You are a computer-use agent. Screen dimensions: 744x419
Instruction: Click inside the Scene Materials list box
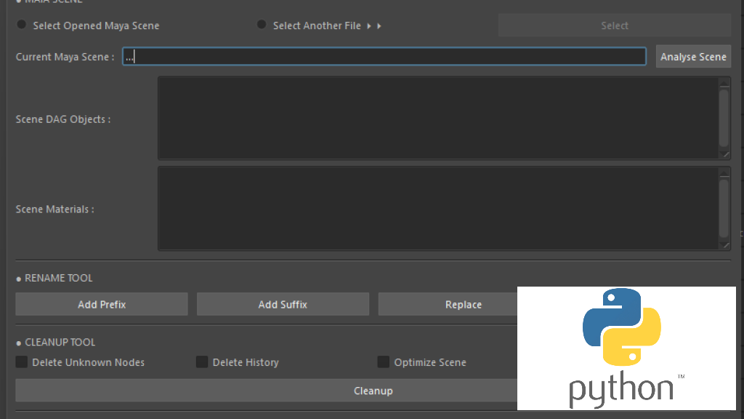click(x=437, y=208)
